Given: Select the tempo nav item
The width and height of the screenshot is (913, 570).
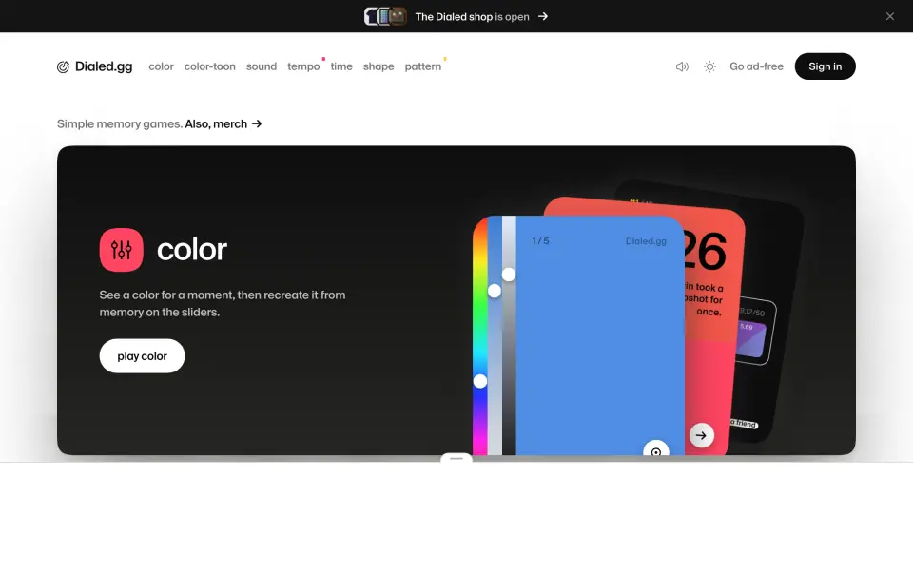Looking at the screenshot, I should click(x=303, y=66).
